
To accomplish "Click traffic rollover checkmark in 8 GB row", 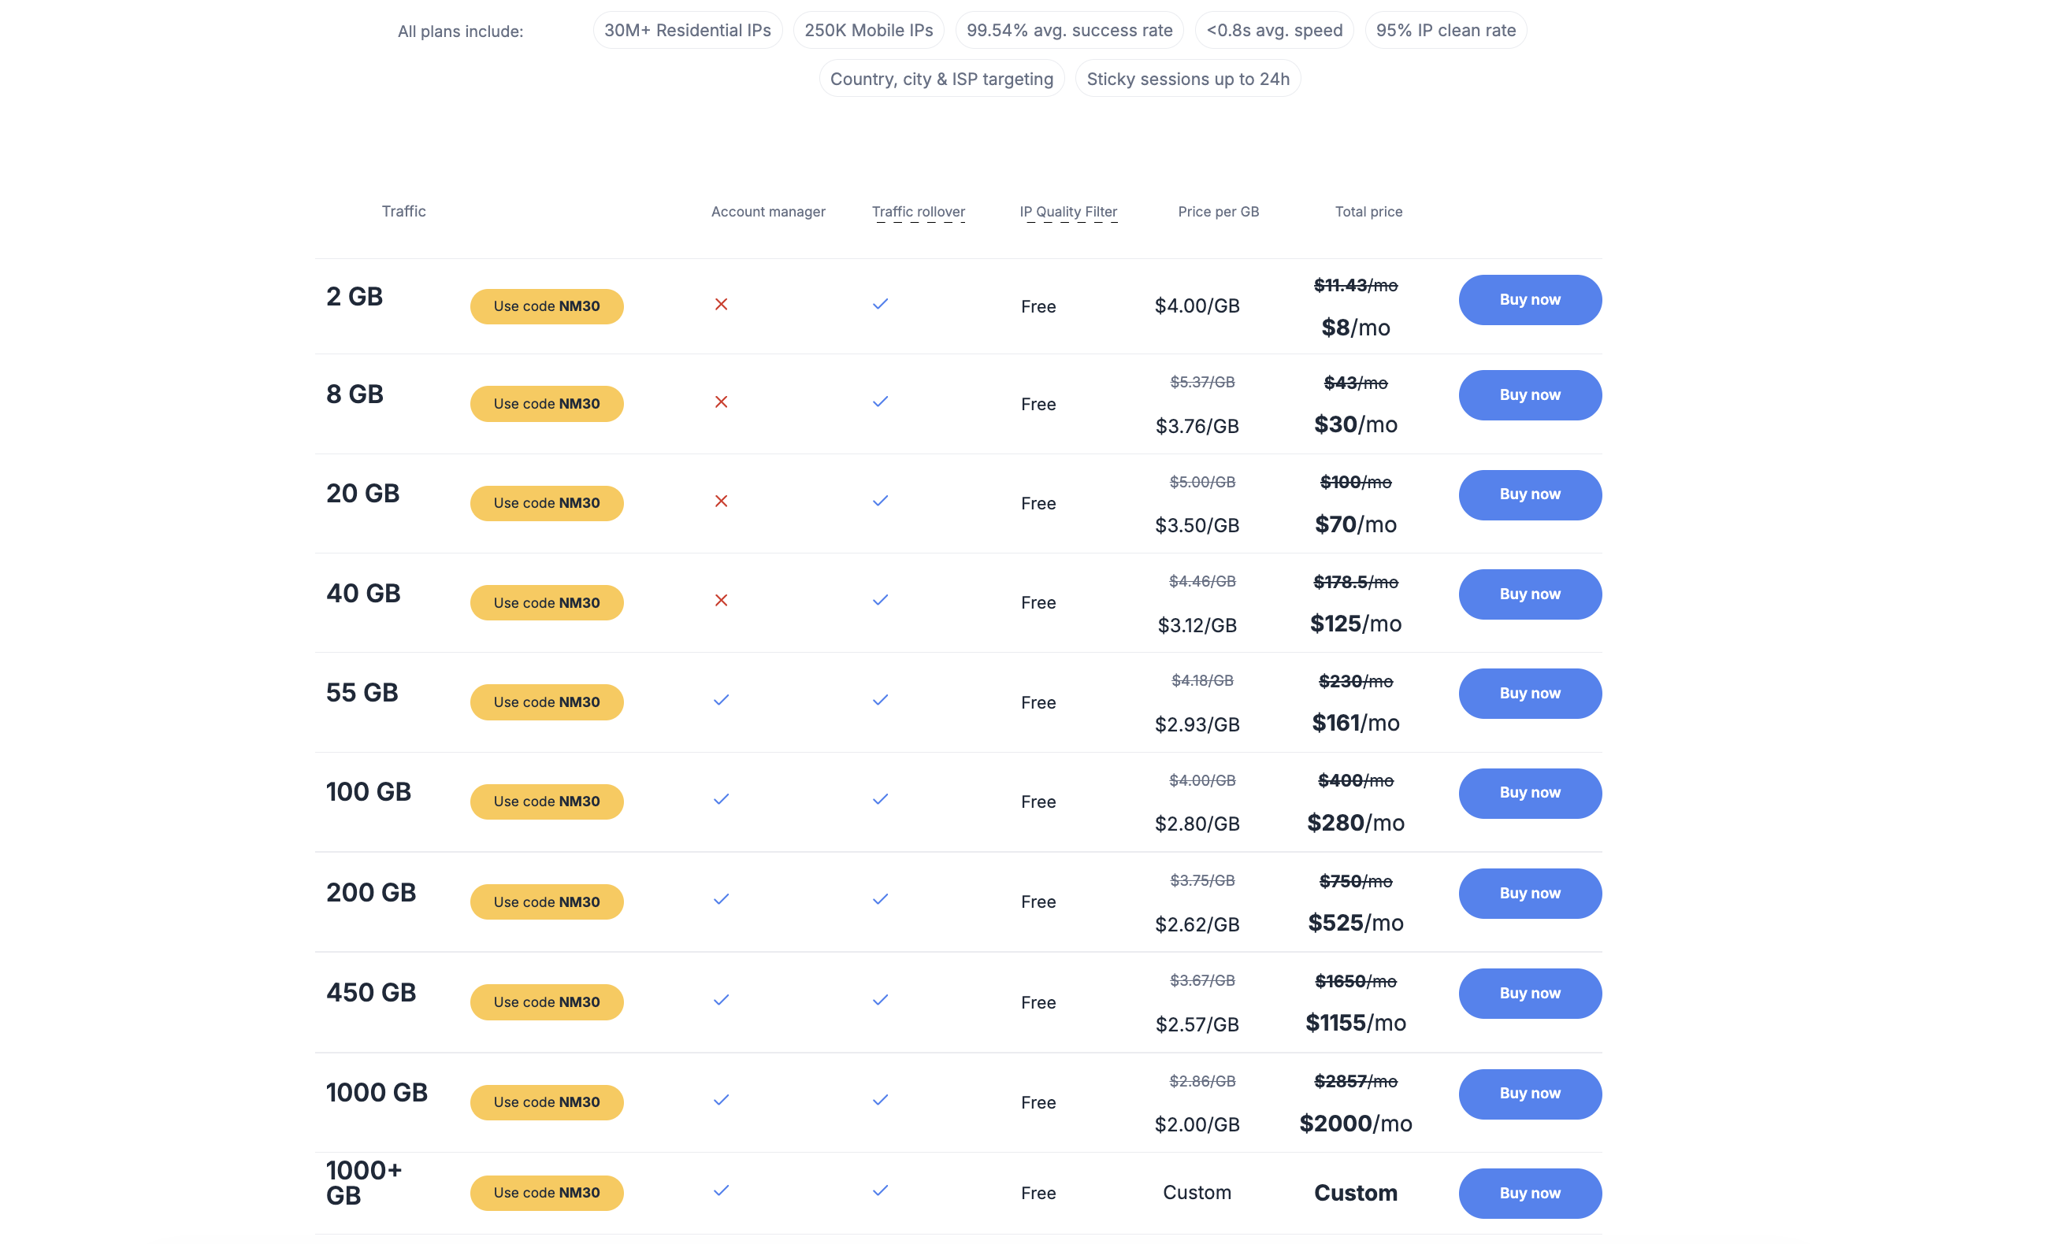I will [x=880, y=402].
